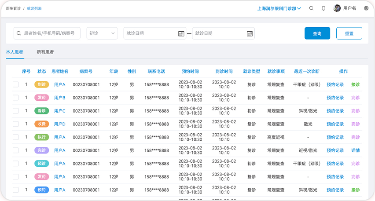Open calendar icon for start visit date
Viewport: 375px width, 201px height.
point(181,33)
